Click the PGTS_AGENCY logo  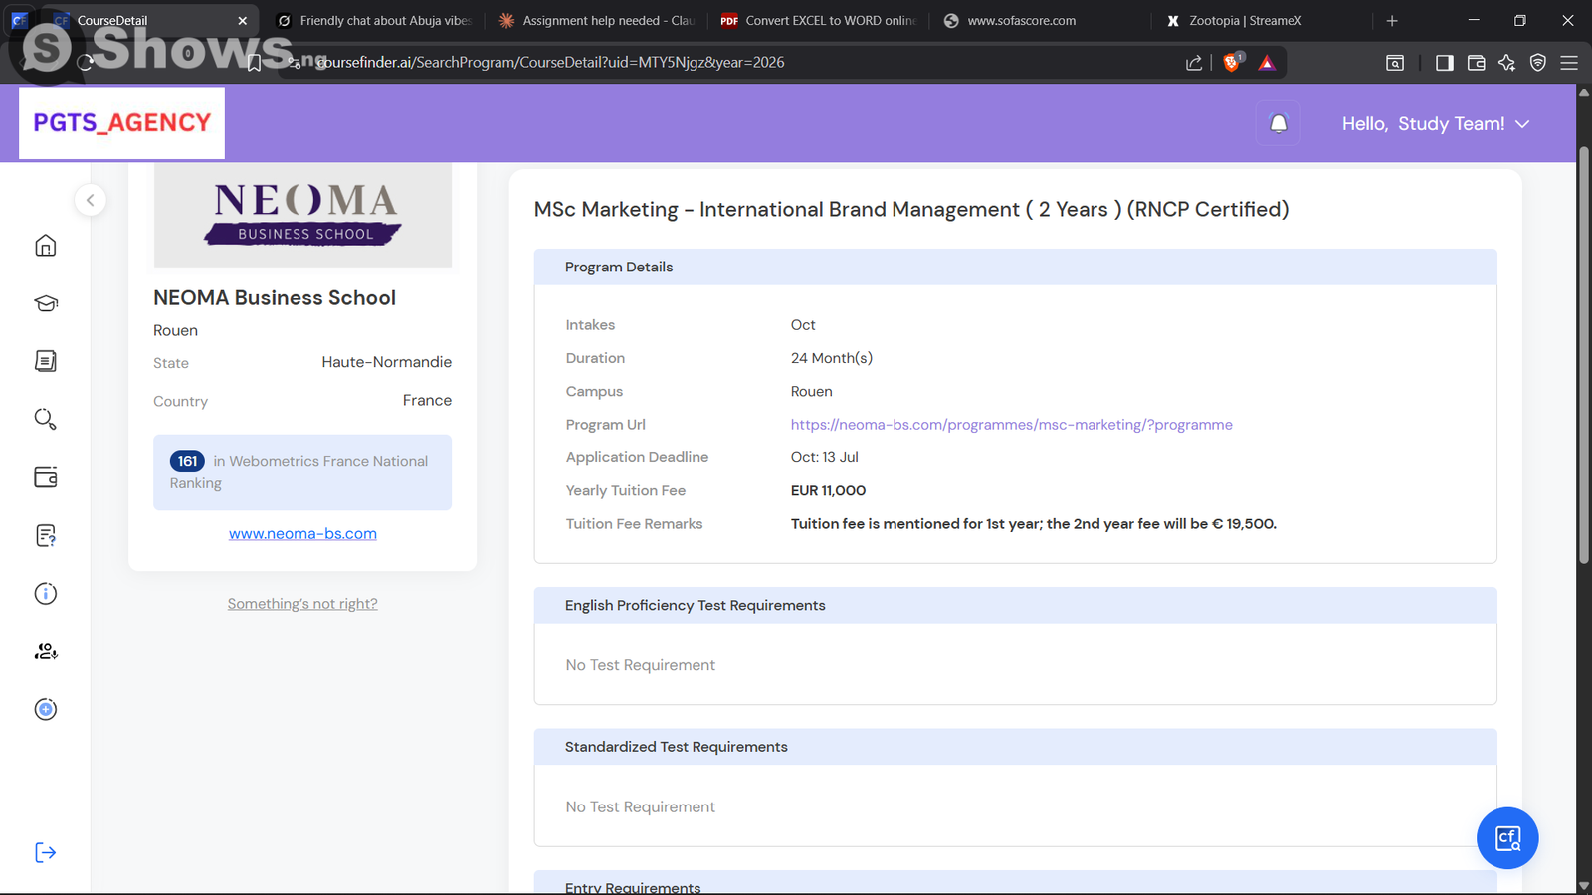tap(122, 123)
